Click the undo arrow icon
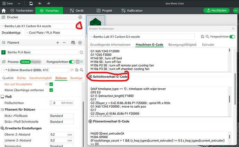This screenshot has height=147, width=239. [x=40, y=3]
